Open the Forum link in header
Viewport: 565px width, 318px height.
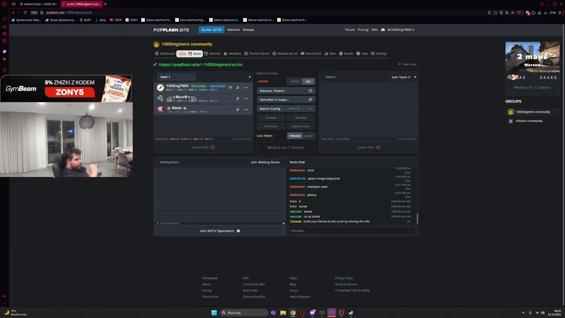tap(350, 30)
